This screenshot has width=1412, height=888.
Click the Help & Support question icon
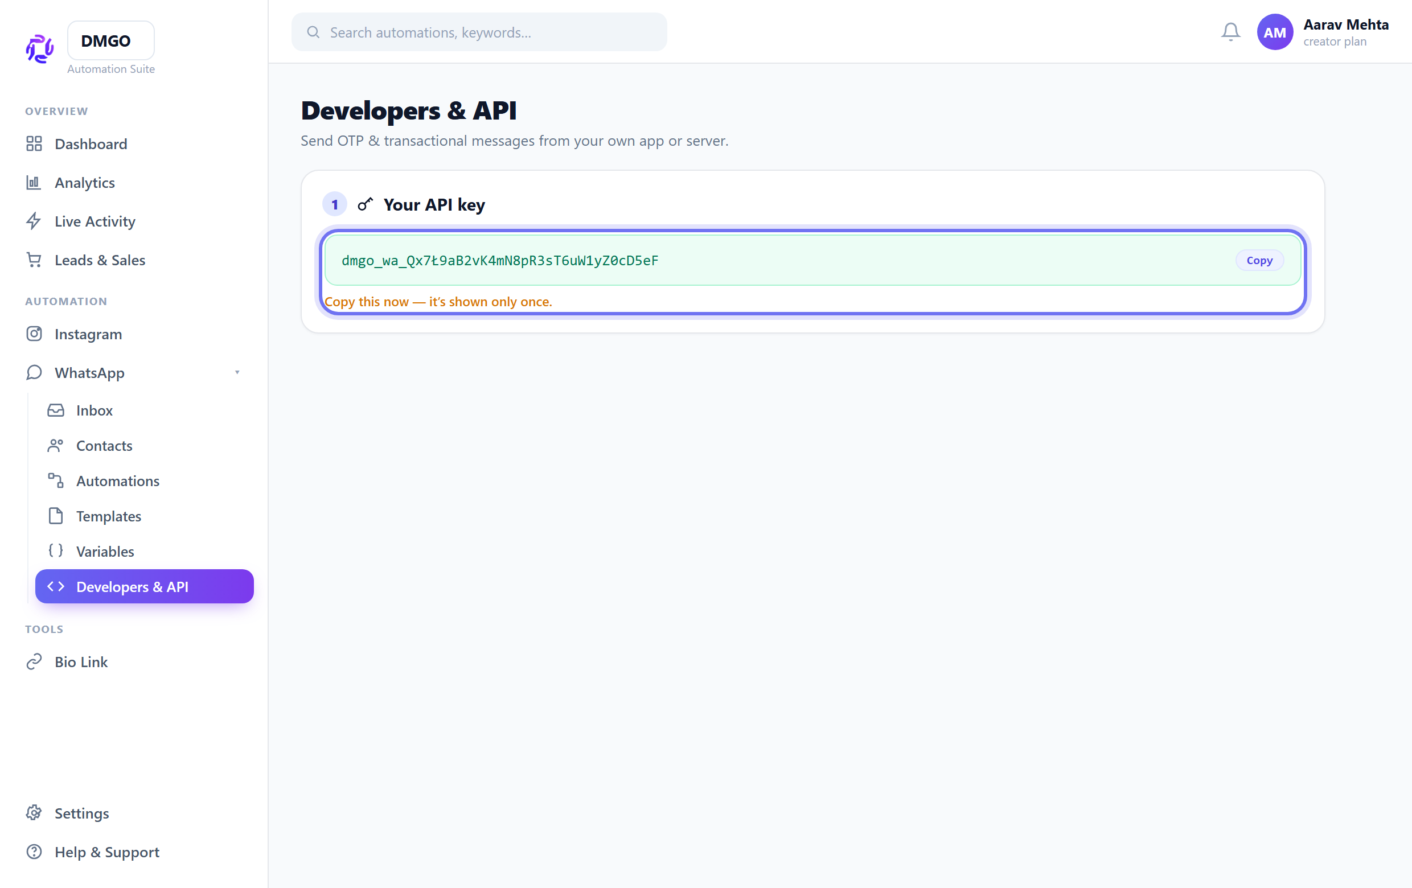click(x=34, y=851)
